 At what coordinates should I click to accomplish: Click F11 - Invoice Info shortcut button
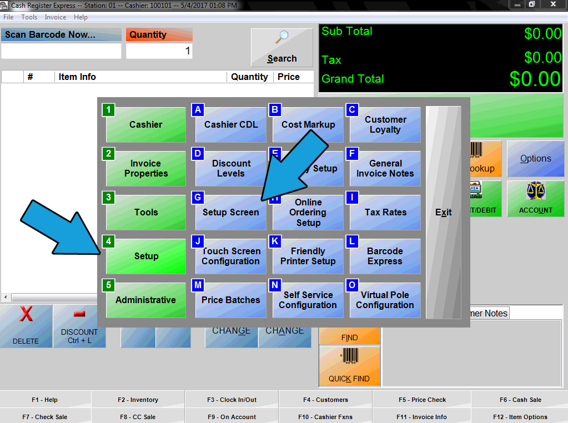pos(422,417)
